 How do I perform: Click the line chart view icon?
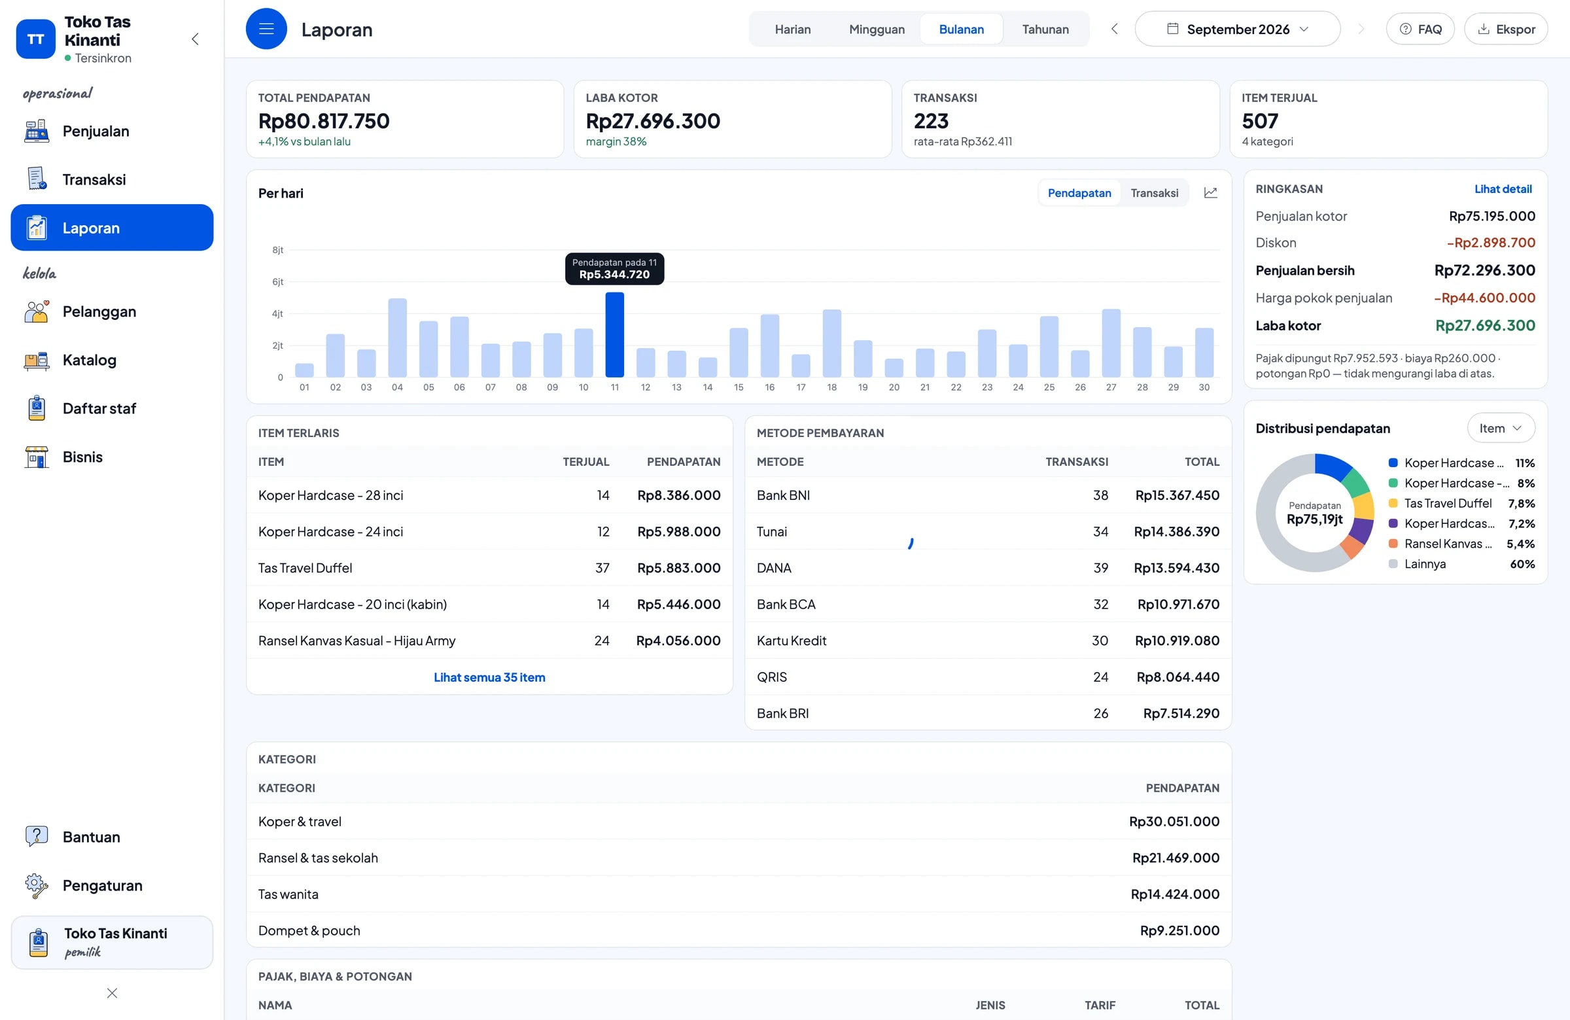coord(1210,192)
